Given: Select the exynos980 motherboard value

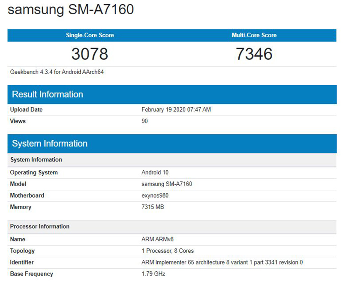Looking at the screenshot, I should coord(156,195).
